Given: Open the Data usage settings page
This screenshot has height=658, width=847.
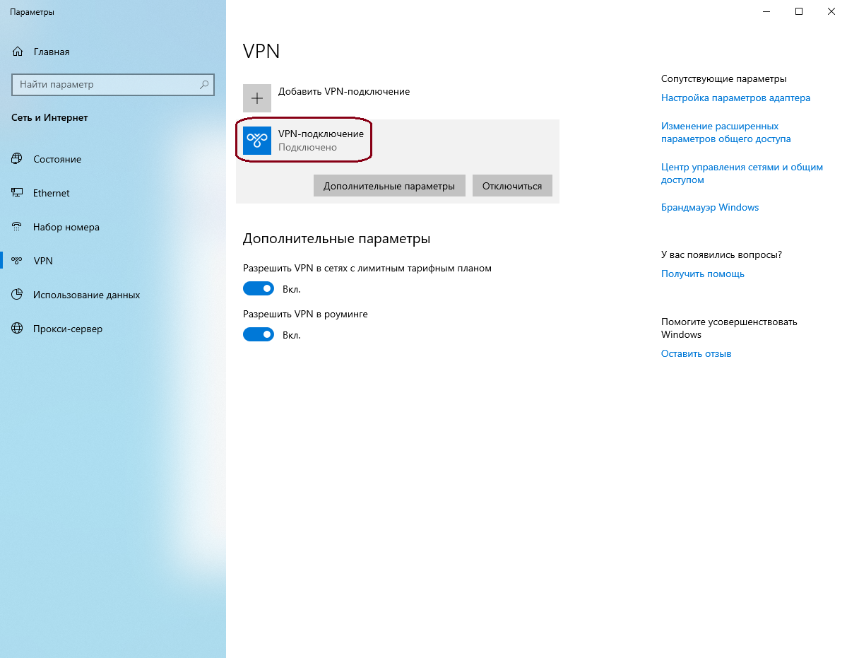Looking at the screenshot, I should click(x=86, y=295).
